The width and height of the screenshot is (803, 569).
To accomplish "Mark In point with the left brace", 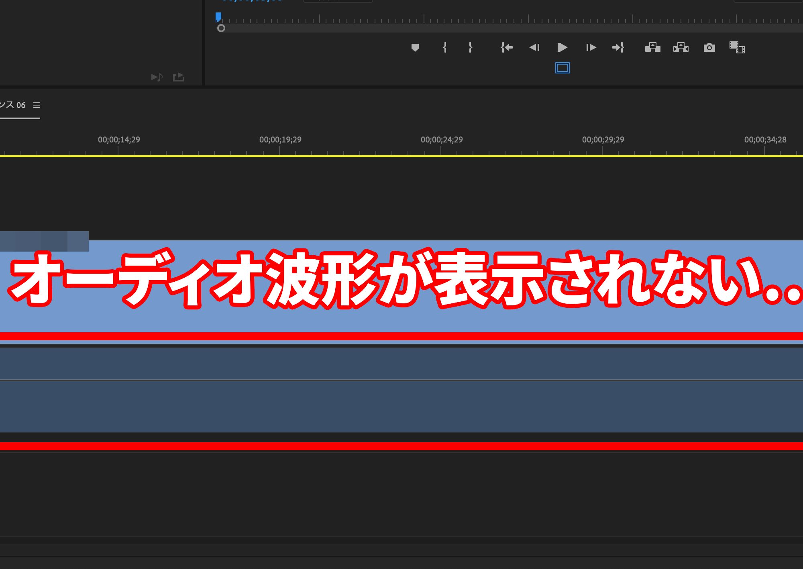I will (x=444, y=48).
